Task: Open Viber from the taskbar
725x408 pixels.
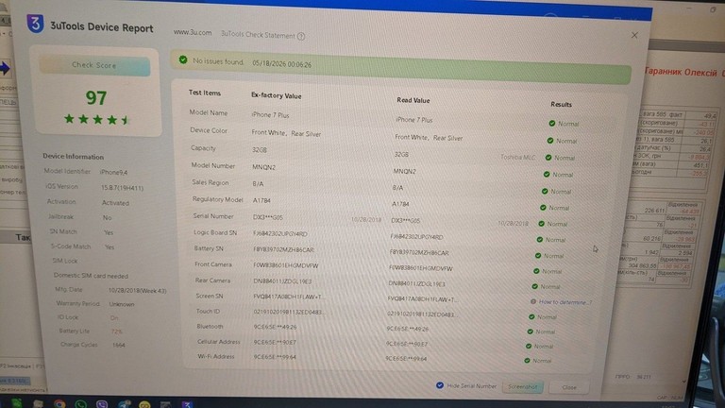Action: coord(102,404)
